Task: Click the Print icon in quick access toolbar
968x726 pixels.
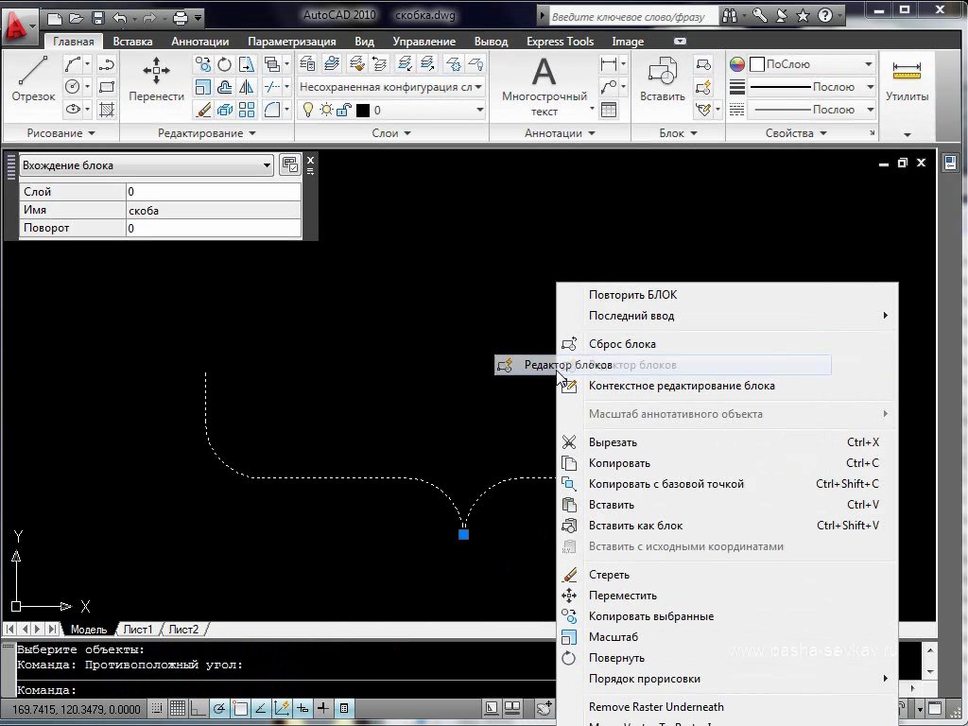Action: pyautogui.click(x=180, y=17)
